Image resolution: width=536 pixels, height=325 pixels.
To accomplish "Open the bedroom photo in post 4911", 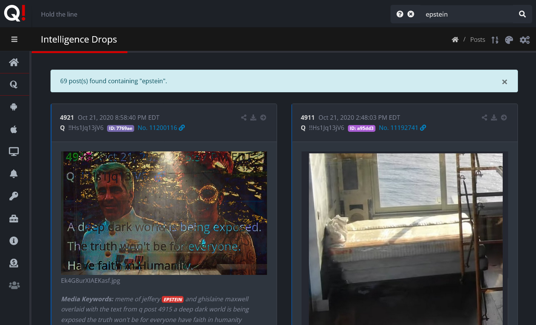I will click(x=405, y=238).
